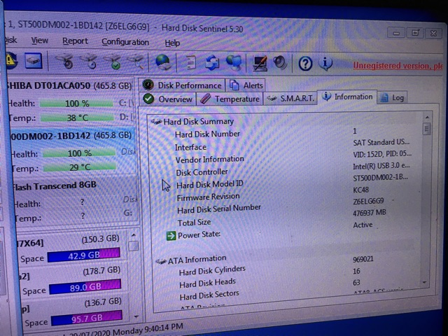
Task: Switch to the Temperature tab
Action: 230,99
